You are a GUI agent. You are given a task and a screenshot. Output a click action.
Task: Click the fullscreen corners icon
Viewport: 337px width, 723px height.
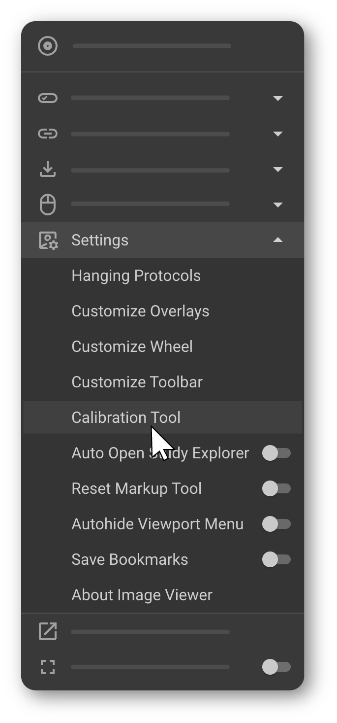pos(48,667)
